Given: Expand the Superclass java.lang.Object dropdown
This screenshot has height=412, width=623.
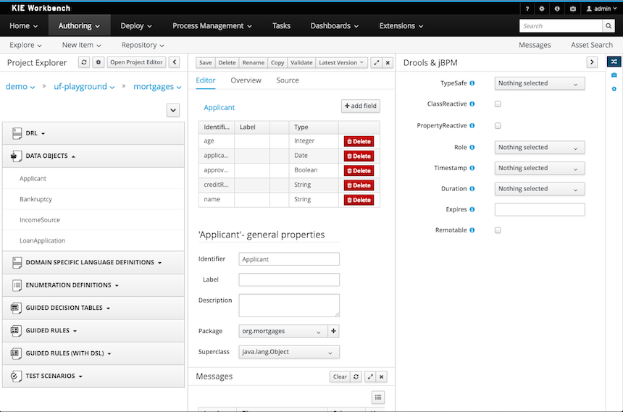Looking at the screenshot, I should click(289, 353).
